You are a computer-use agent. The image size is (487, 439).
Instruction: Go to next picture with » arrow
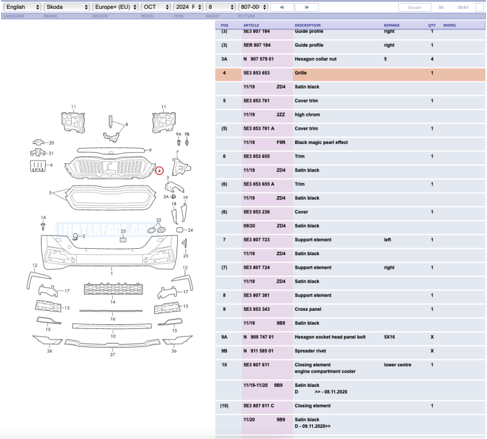tap(306, 7)
